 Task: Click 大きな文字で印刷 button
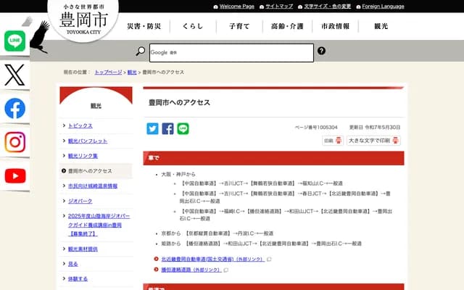(x=373, y=141)
